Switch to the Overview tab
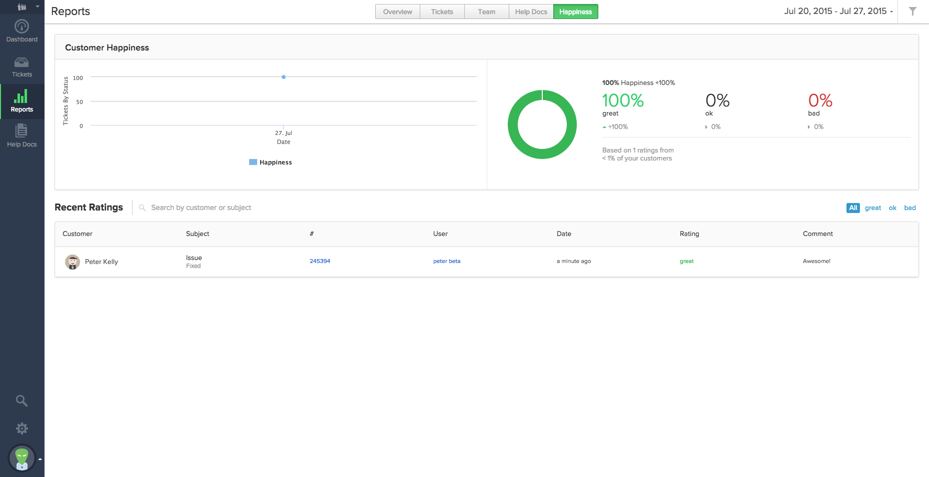The height and width of the screenshot is (477, 929). click(397, 11)
